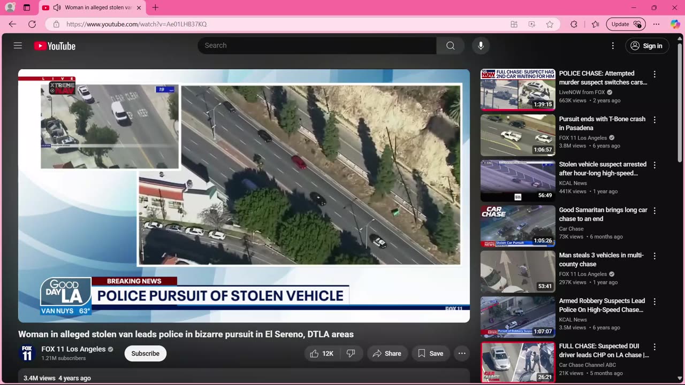Open options menu for 'Armed Robbery Suspects' video
The image size is (685, 385).
point(654,302)
